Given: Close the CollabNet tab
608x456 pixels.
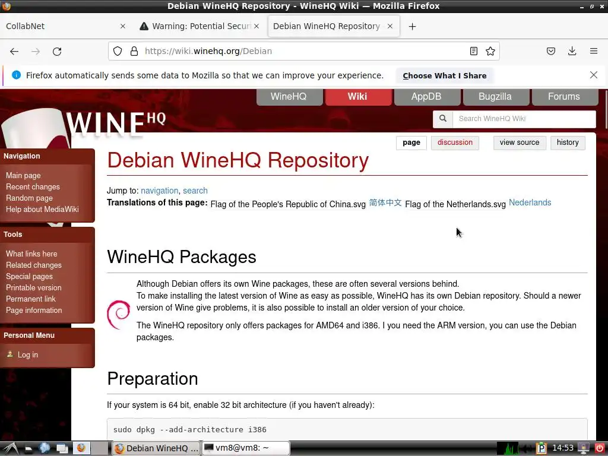Looking at the screenshot, I should coord(122,26).
